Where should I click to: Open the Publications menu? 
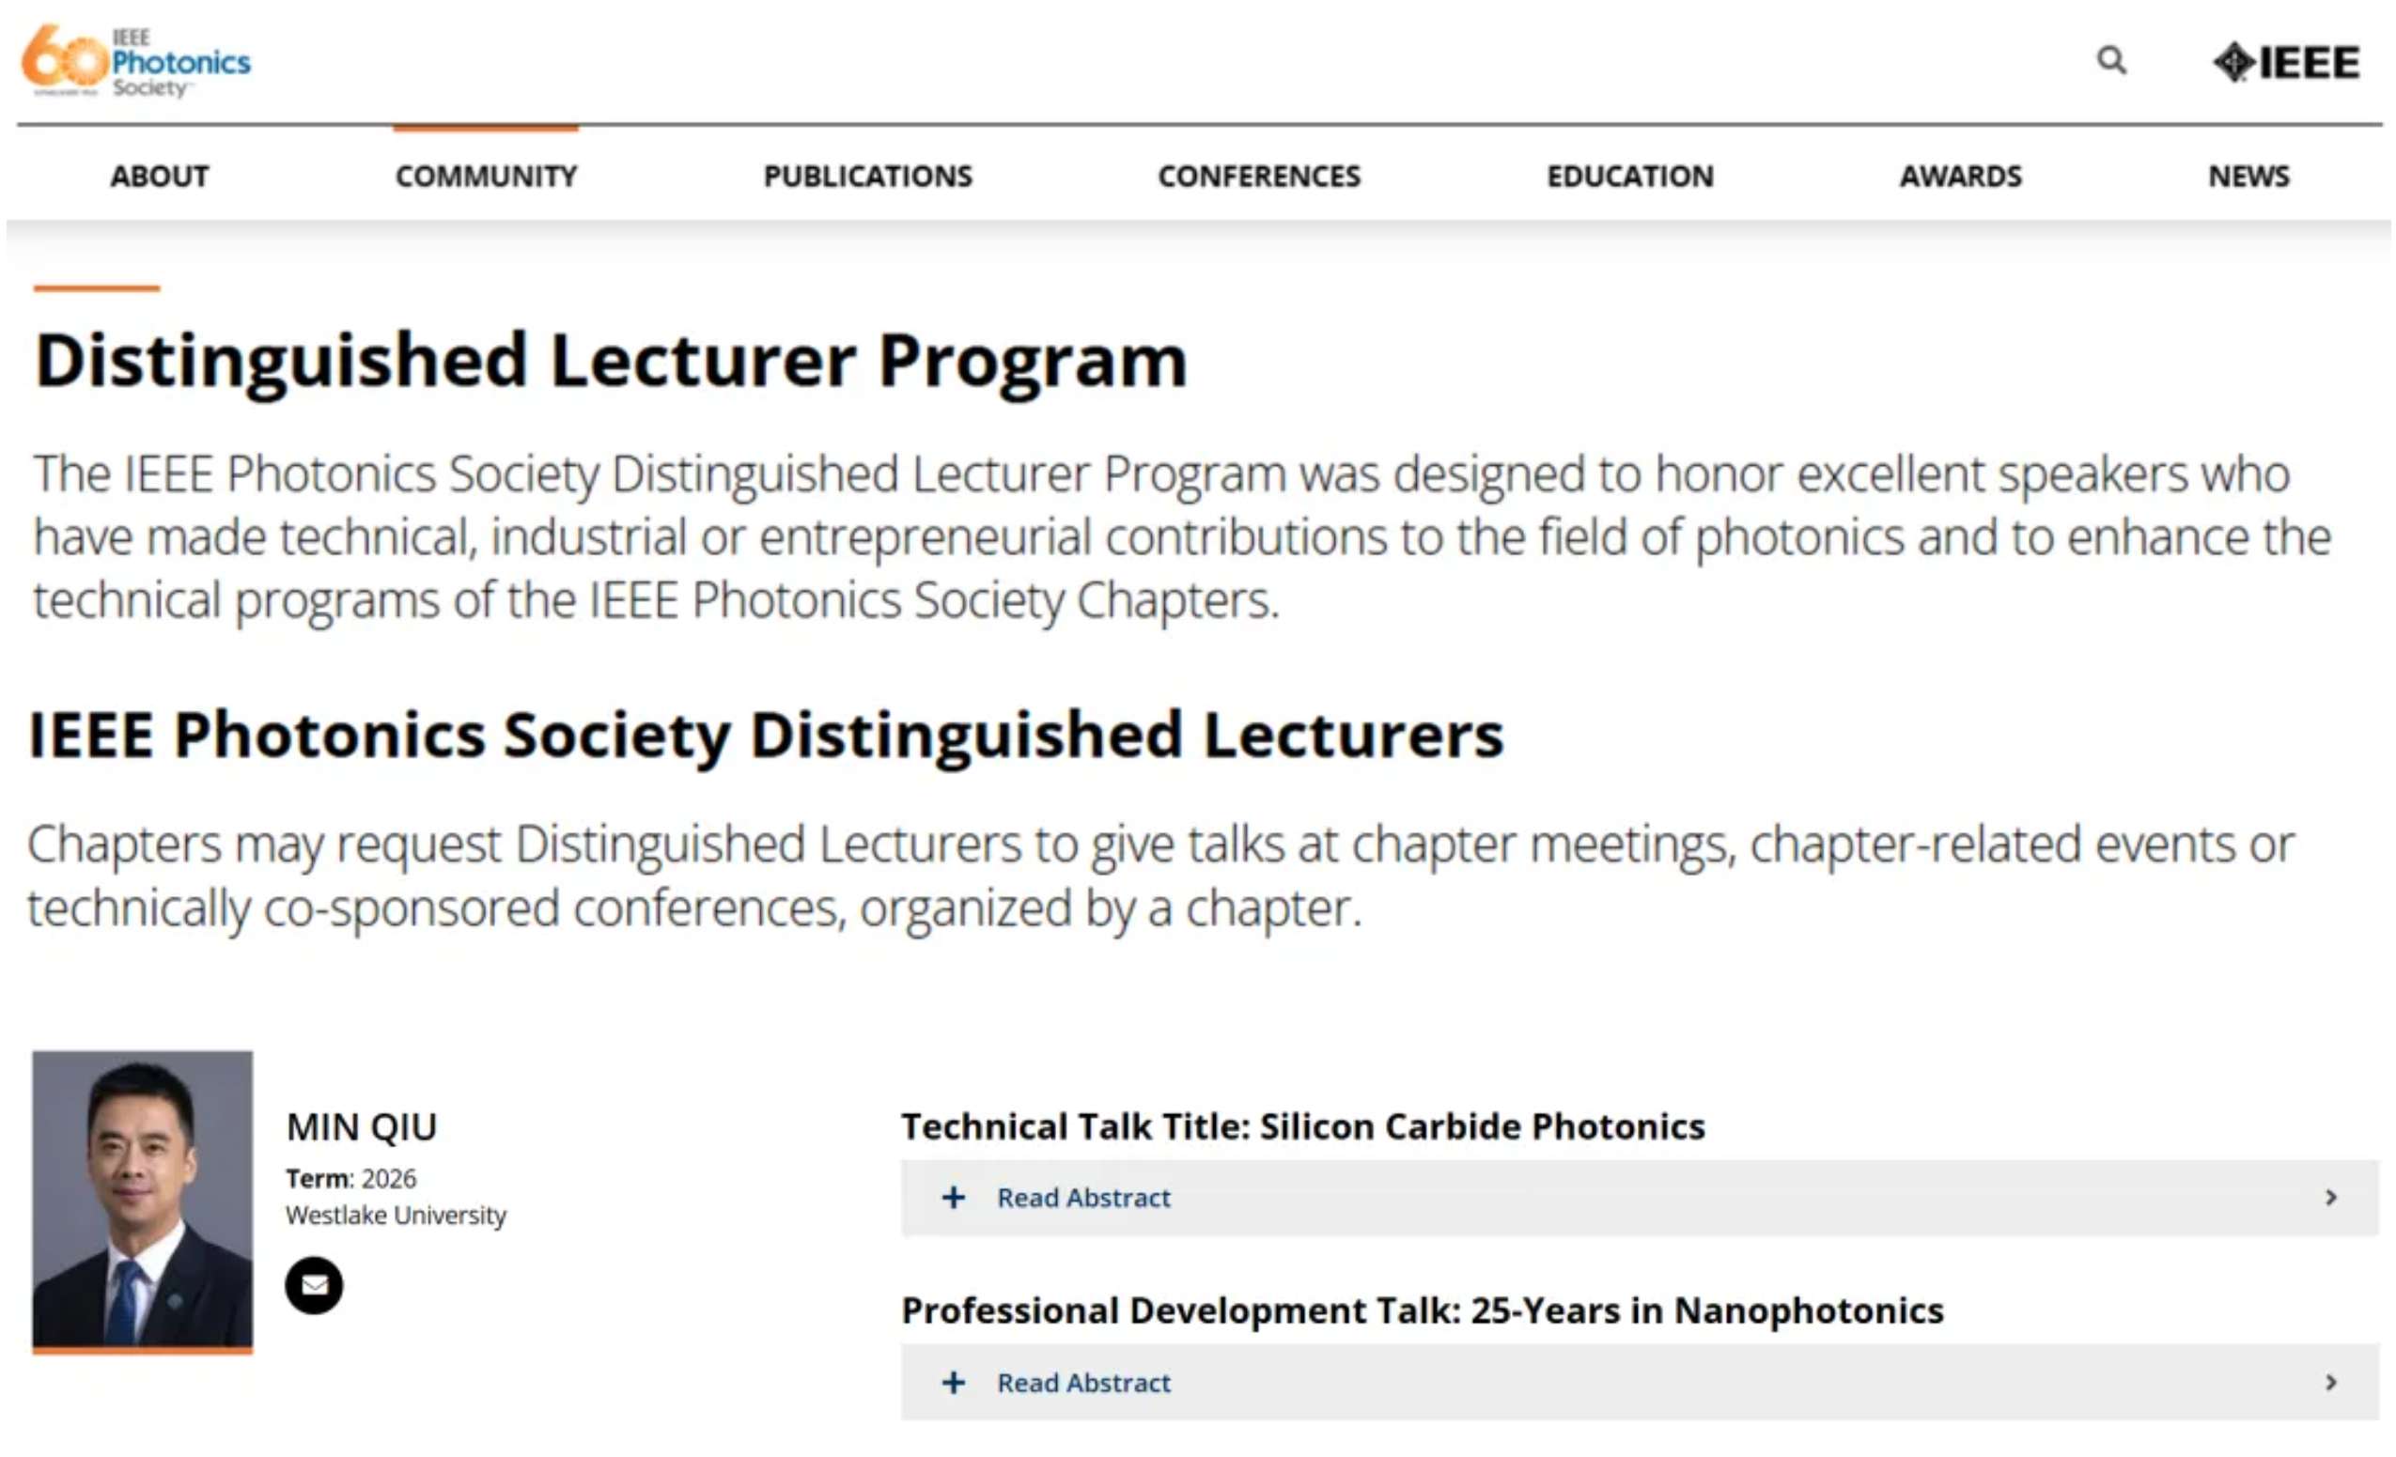pos(867,176)
